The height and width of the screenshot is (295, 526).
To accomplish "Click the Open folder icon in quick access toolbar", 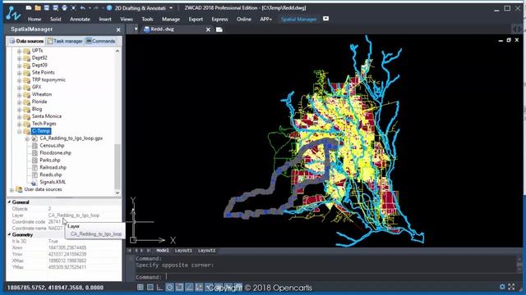I will 38,7.
